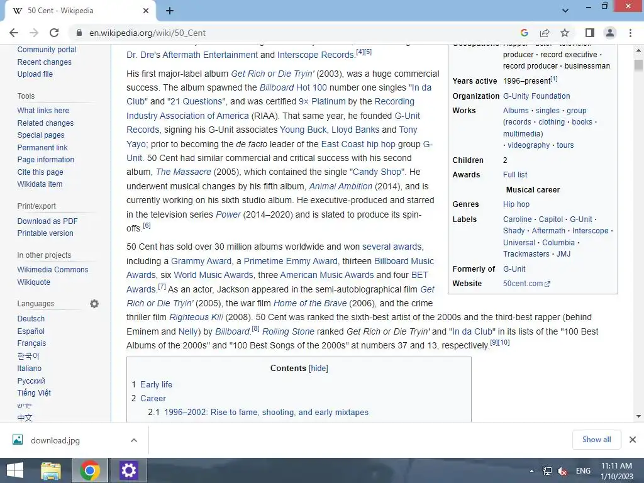Bookmark this page with the star icon
Screen dimensions: 644x483
click(565, 33)
